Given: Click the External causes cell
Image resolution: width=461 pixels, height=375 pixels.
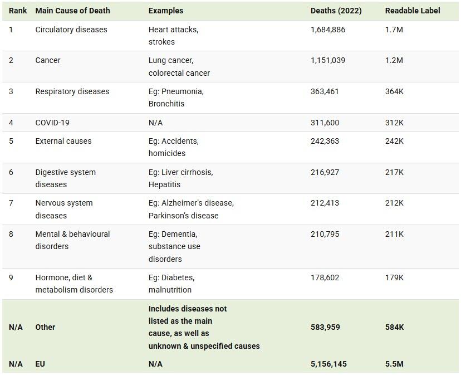Looking at the screenshot, I should tap(63, 141).
